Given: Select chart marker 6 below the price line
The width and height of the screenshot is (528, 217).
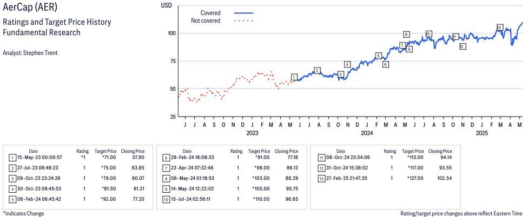Looking at the screenshot, I should 386,64.
